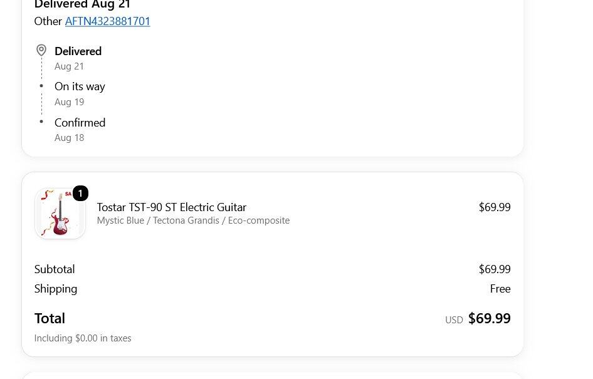
Task: Click the Confirmed status entry
Action: pyautogui.click(x=80, y=122)
